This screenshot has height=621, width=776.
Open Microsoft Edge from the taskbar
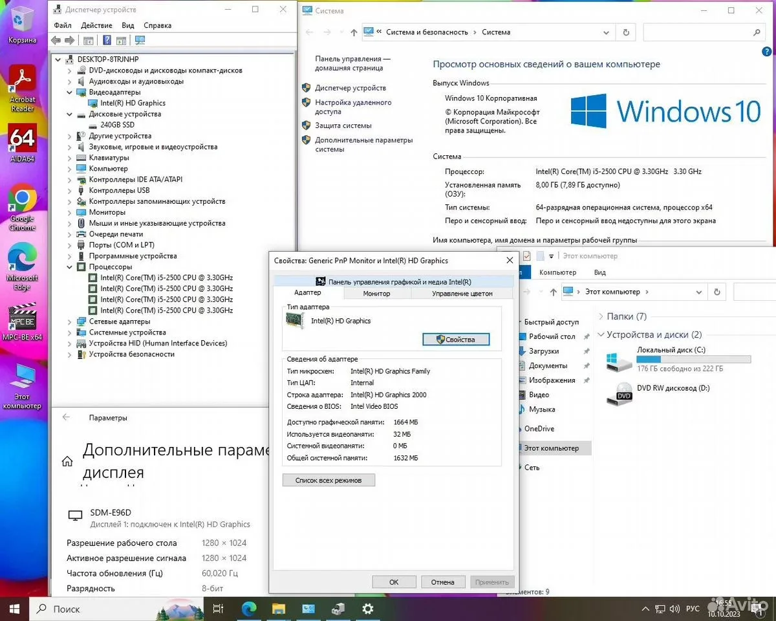pos(249,609)
